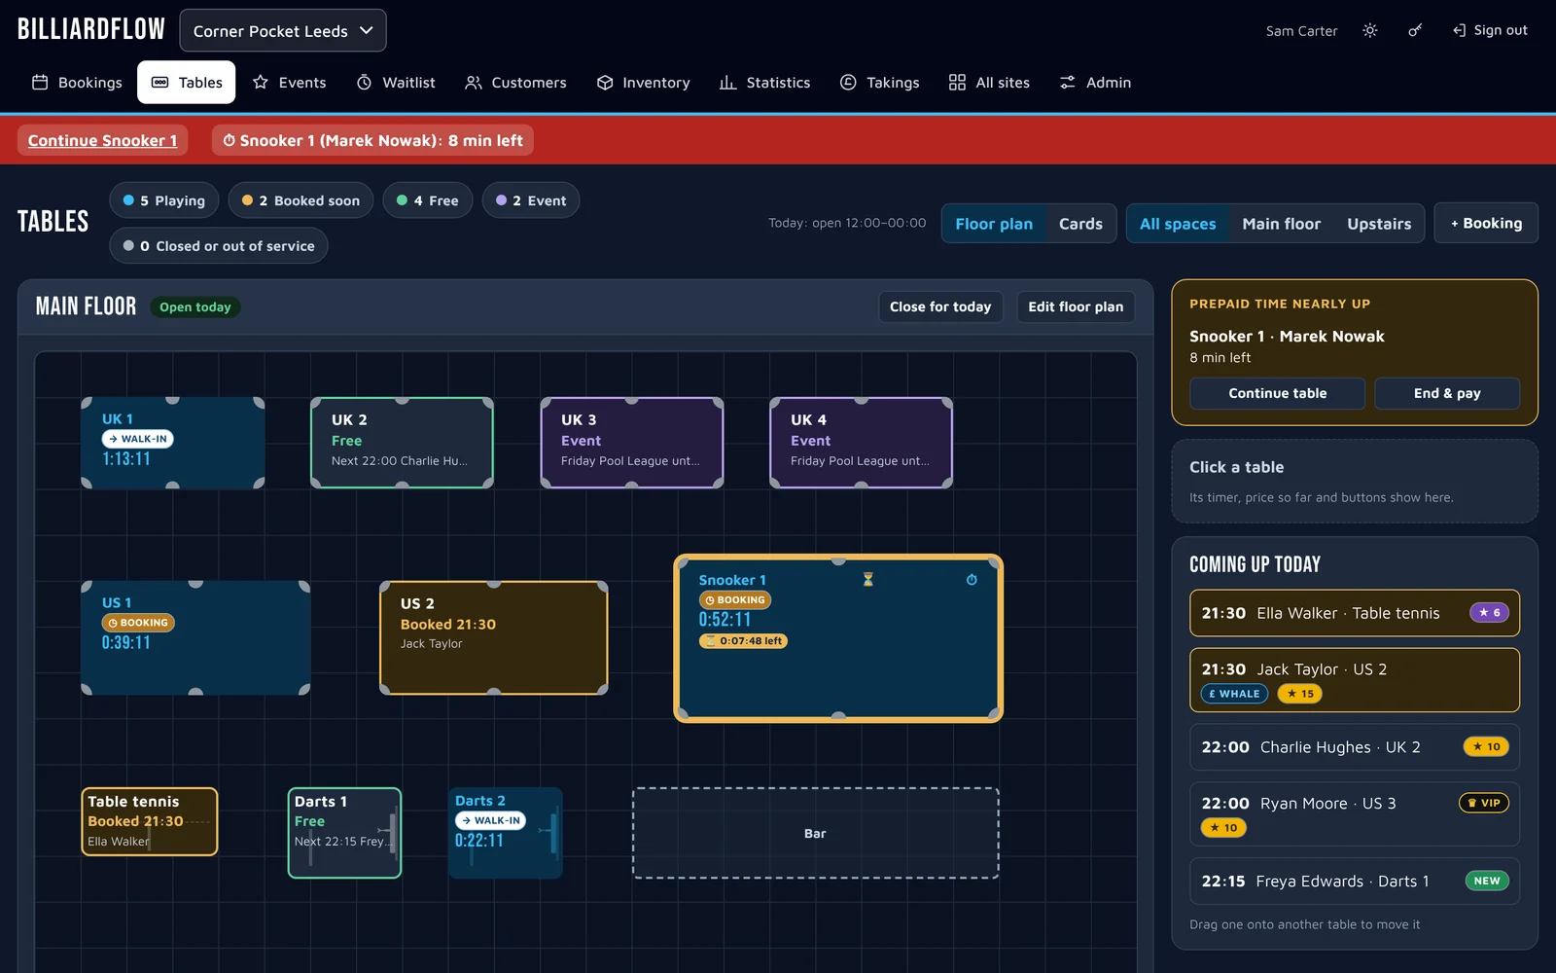Click the Sign out arrow icon
The height and width of the screenshot is (973, 1556).
[1459, 30]
